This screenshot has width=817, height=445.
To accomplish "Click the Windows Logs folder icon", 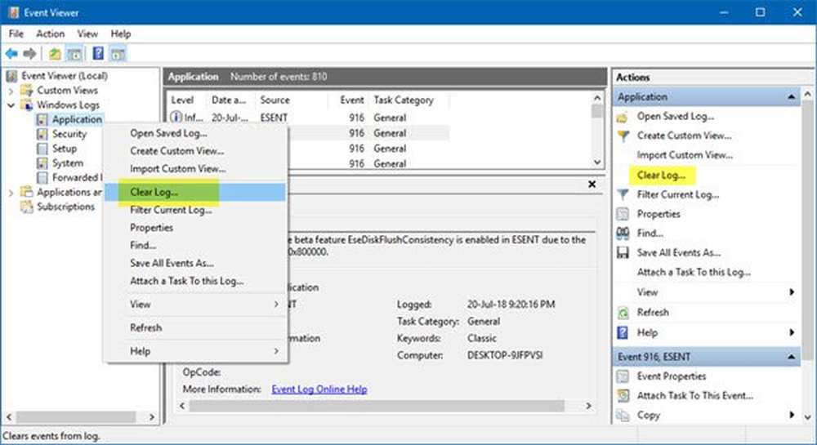I will (x=27, y=105).
